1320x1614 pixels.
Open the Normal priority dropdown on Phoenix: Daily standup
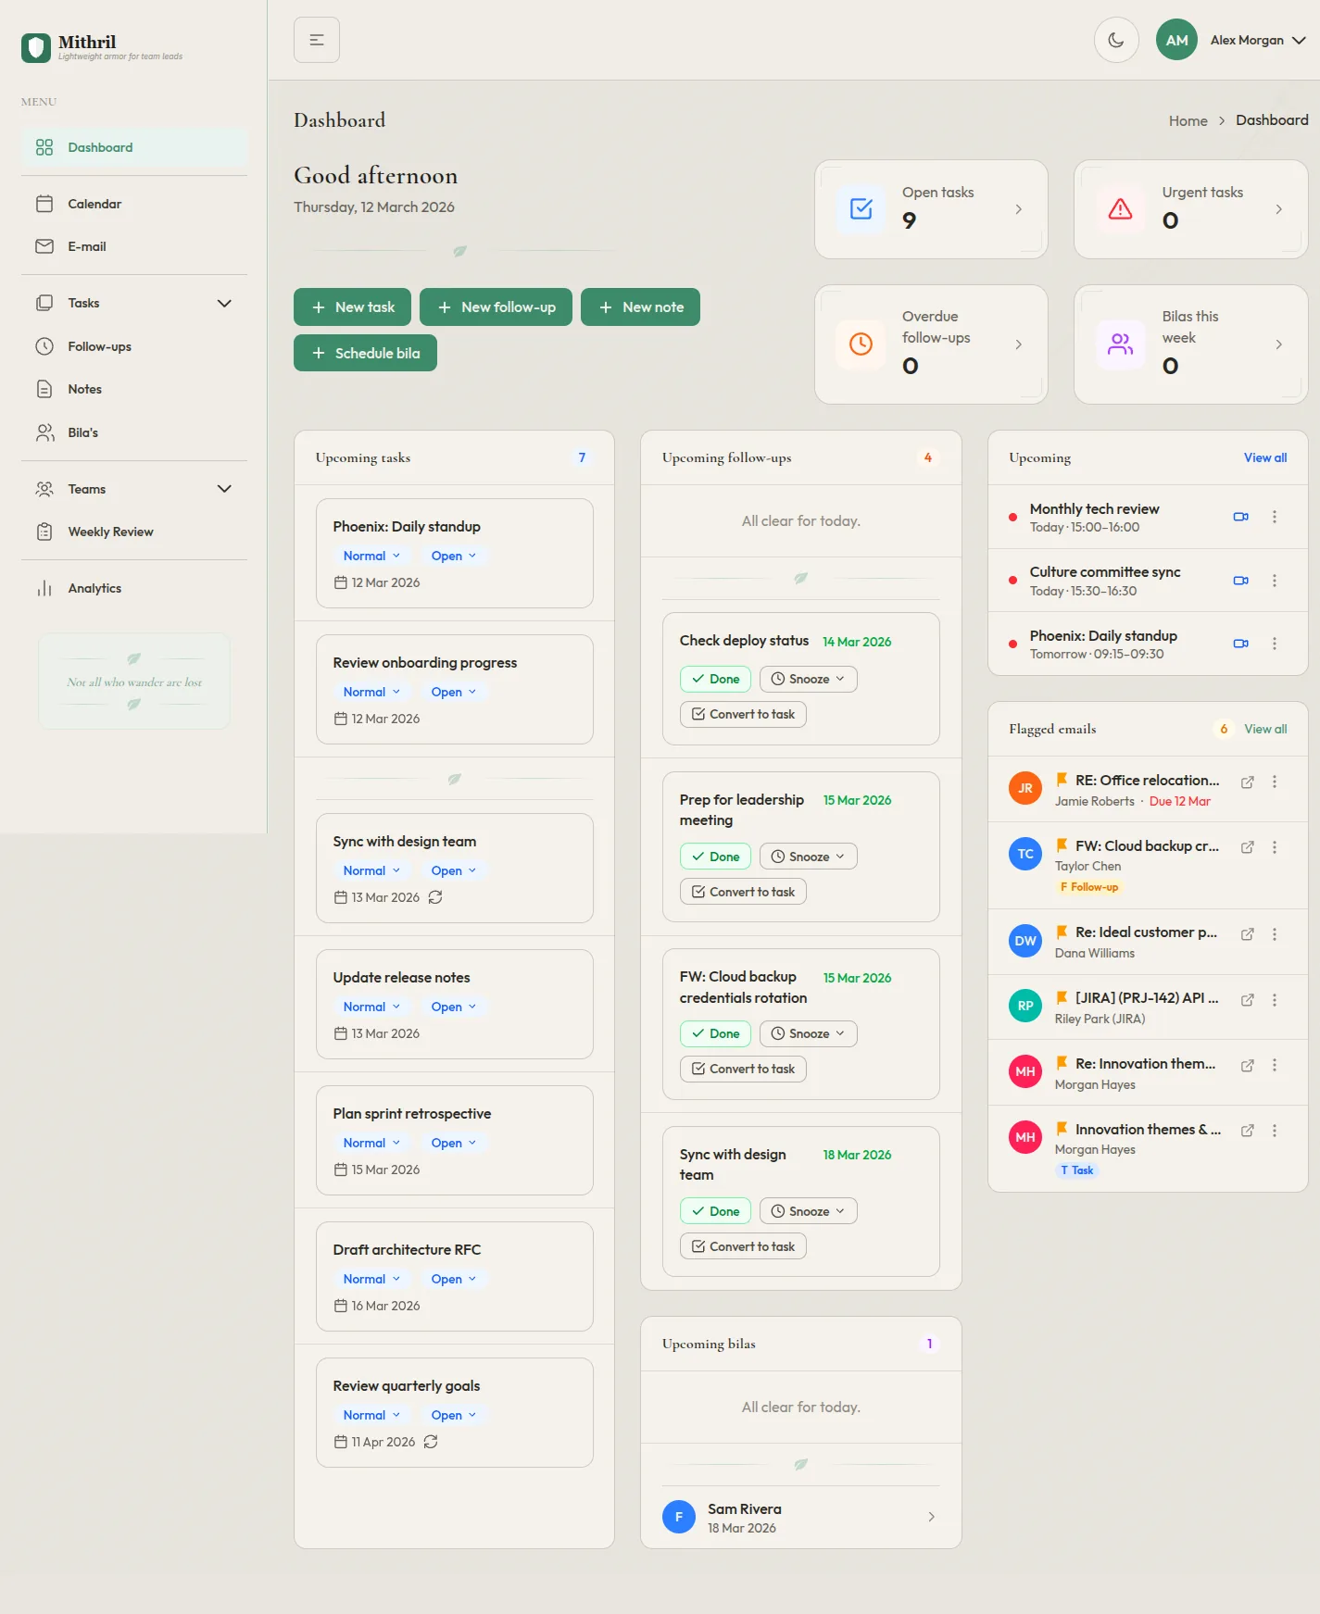(371, 556)
